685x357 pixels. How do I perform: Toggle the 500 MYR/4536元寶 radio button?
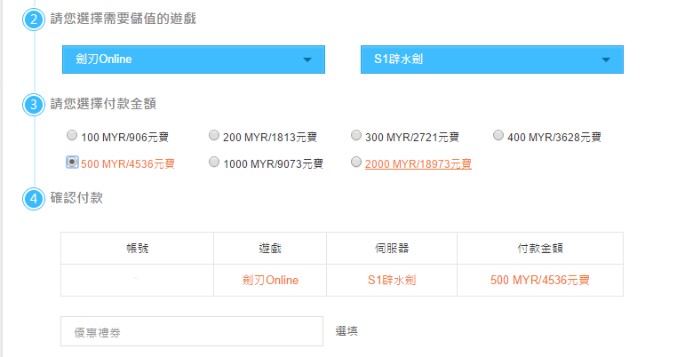tap(72, 162)
